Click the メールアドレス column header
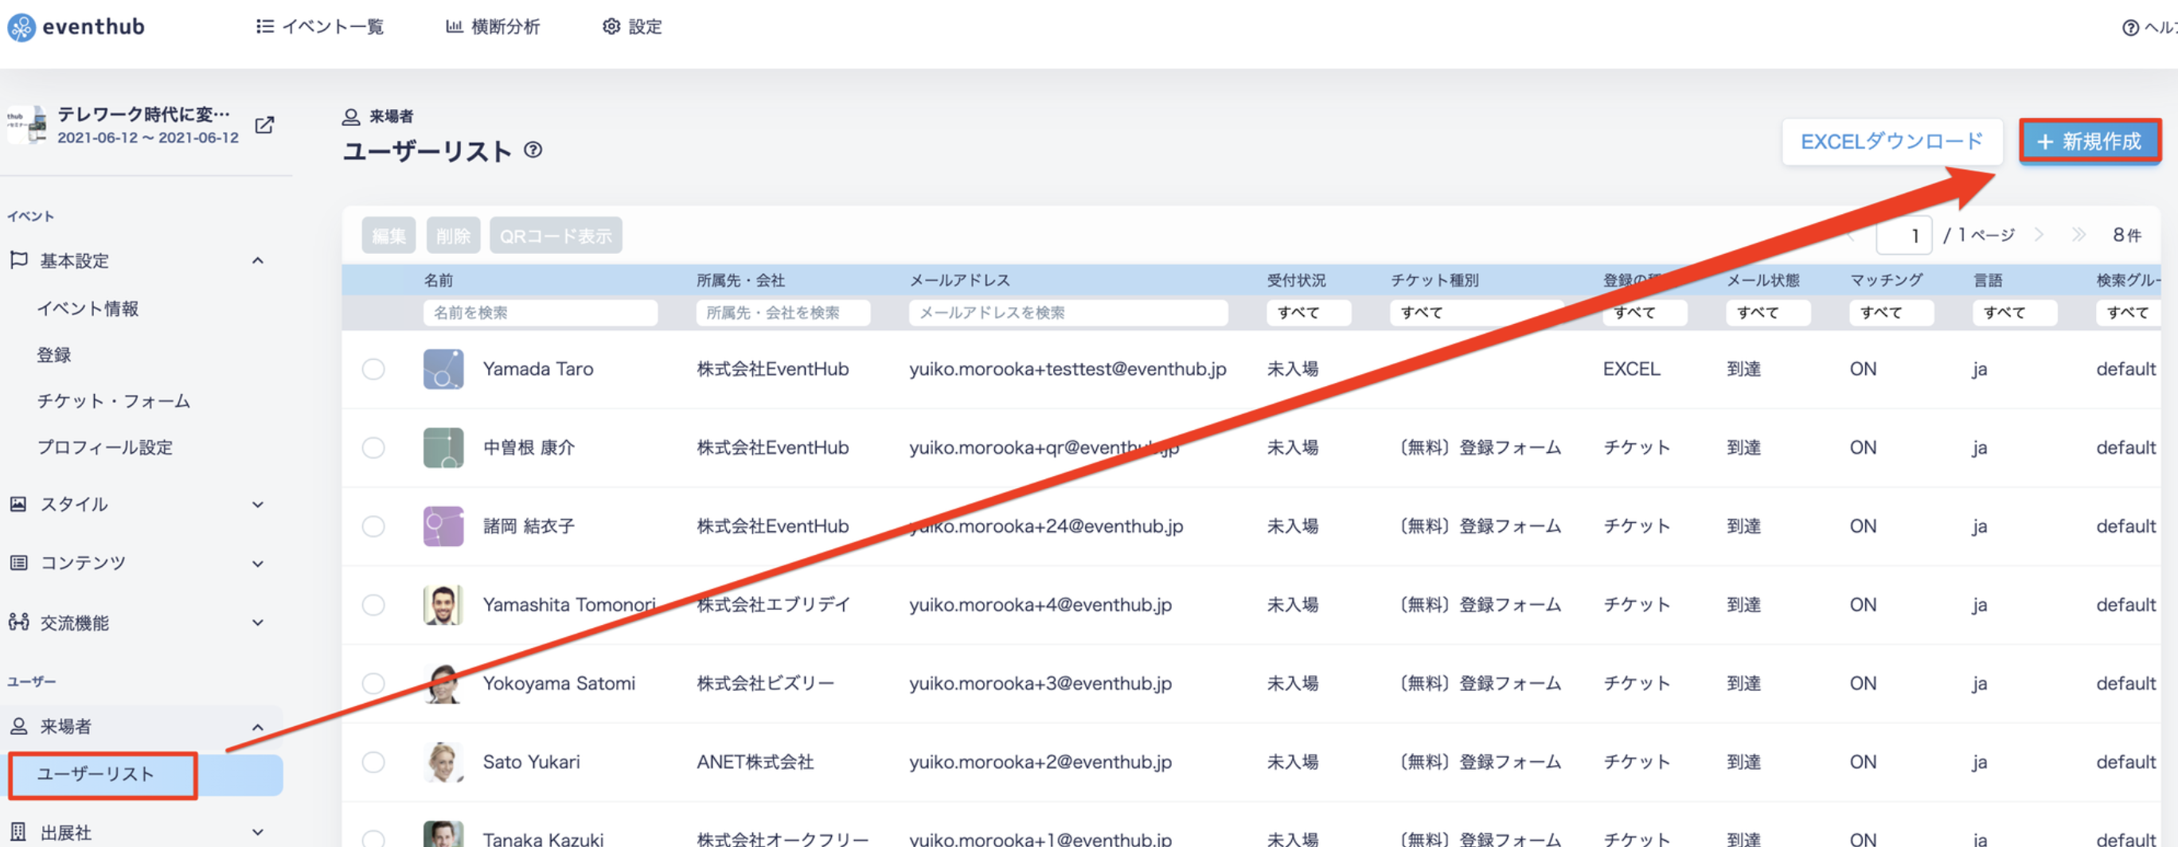 (x=959, y=281)
